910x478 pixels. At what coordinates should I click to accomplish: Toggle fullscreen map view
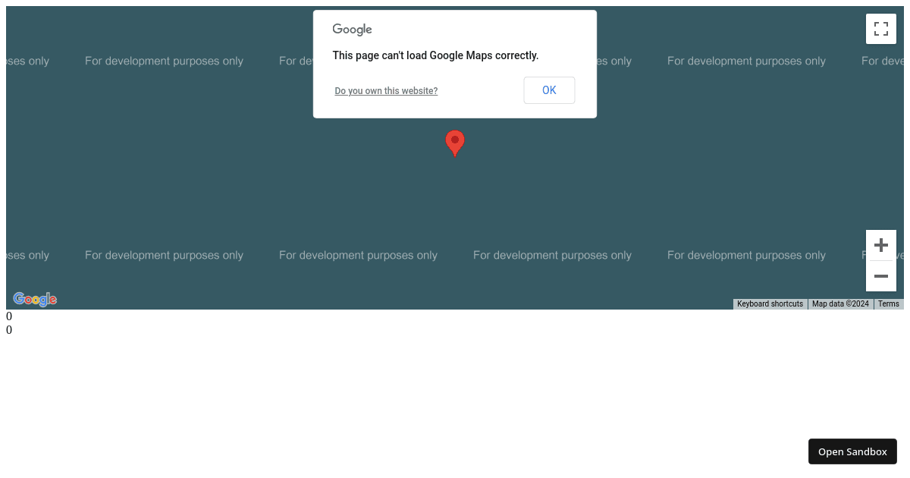(881, 29)
